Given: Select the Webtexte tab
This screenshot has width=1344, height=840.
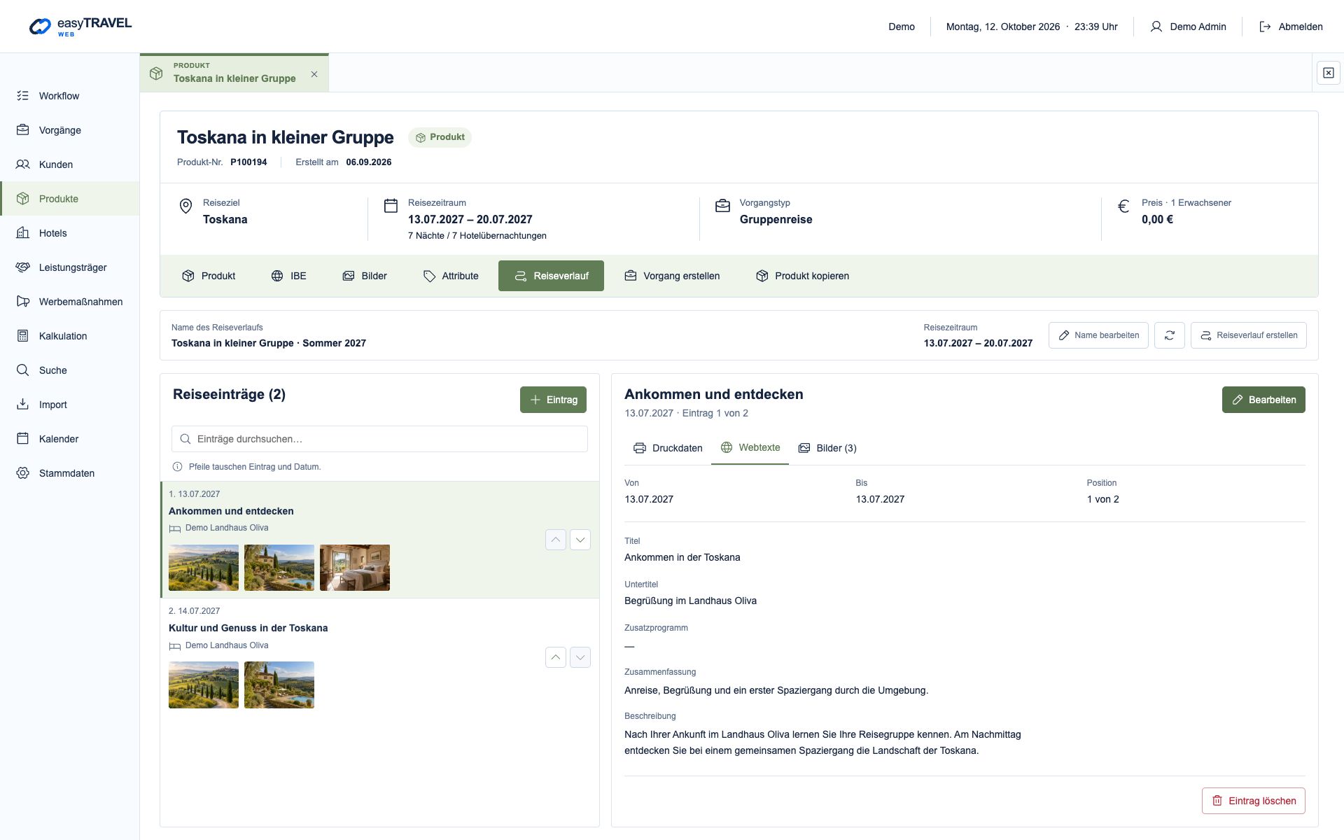Looking at the screenshot, I should pyautogui.click(x=750, y=448).
